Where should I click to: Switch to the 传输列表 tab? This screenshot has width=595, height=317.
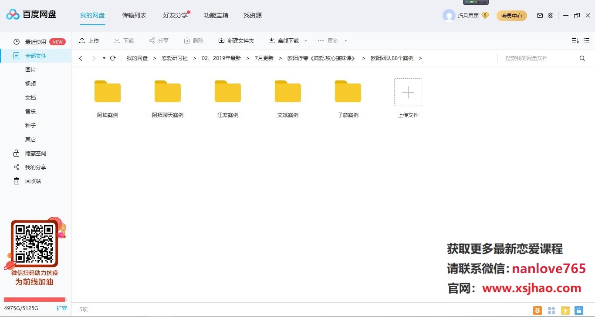(134, 15)
